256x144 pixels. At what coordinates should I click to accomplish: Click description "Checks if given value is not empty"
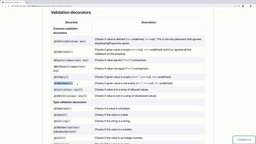tap(134, 83)
